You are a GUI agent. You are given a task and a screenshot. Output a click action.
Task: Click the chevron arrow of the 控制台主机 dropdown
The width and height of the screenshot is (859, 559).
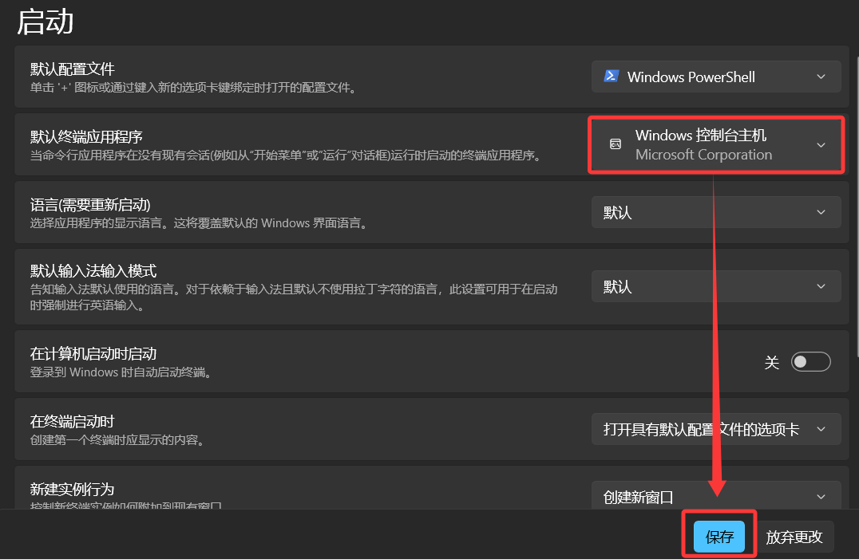pos(821,145)
